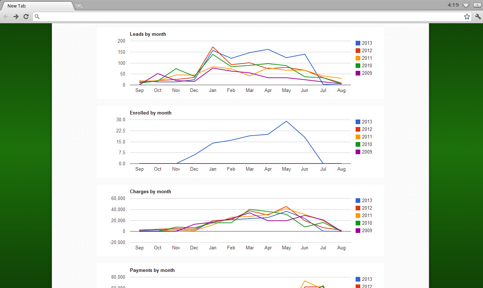Image resolution: width=483 pixels, height=288 pixels.
Task: Click the Leads by month chart title
Action: [148, 34]
